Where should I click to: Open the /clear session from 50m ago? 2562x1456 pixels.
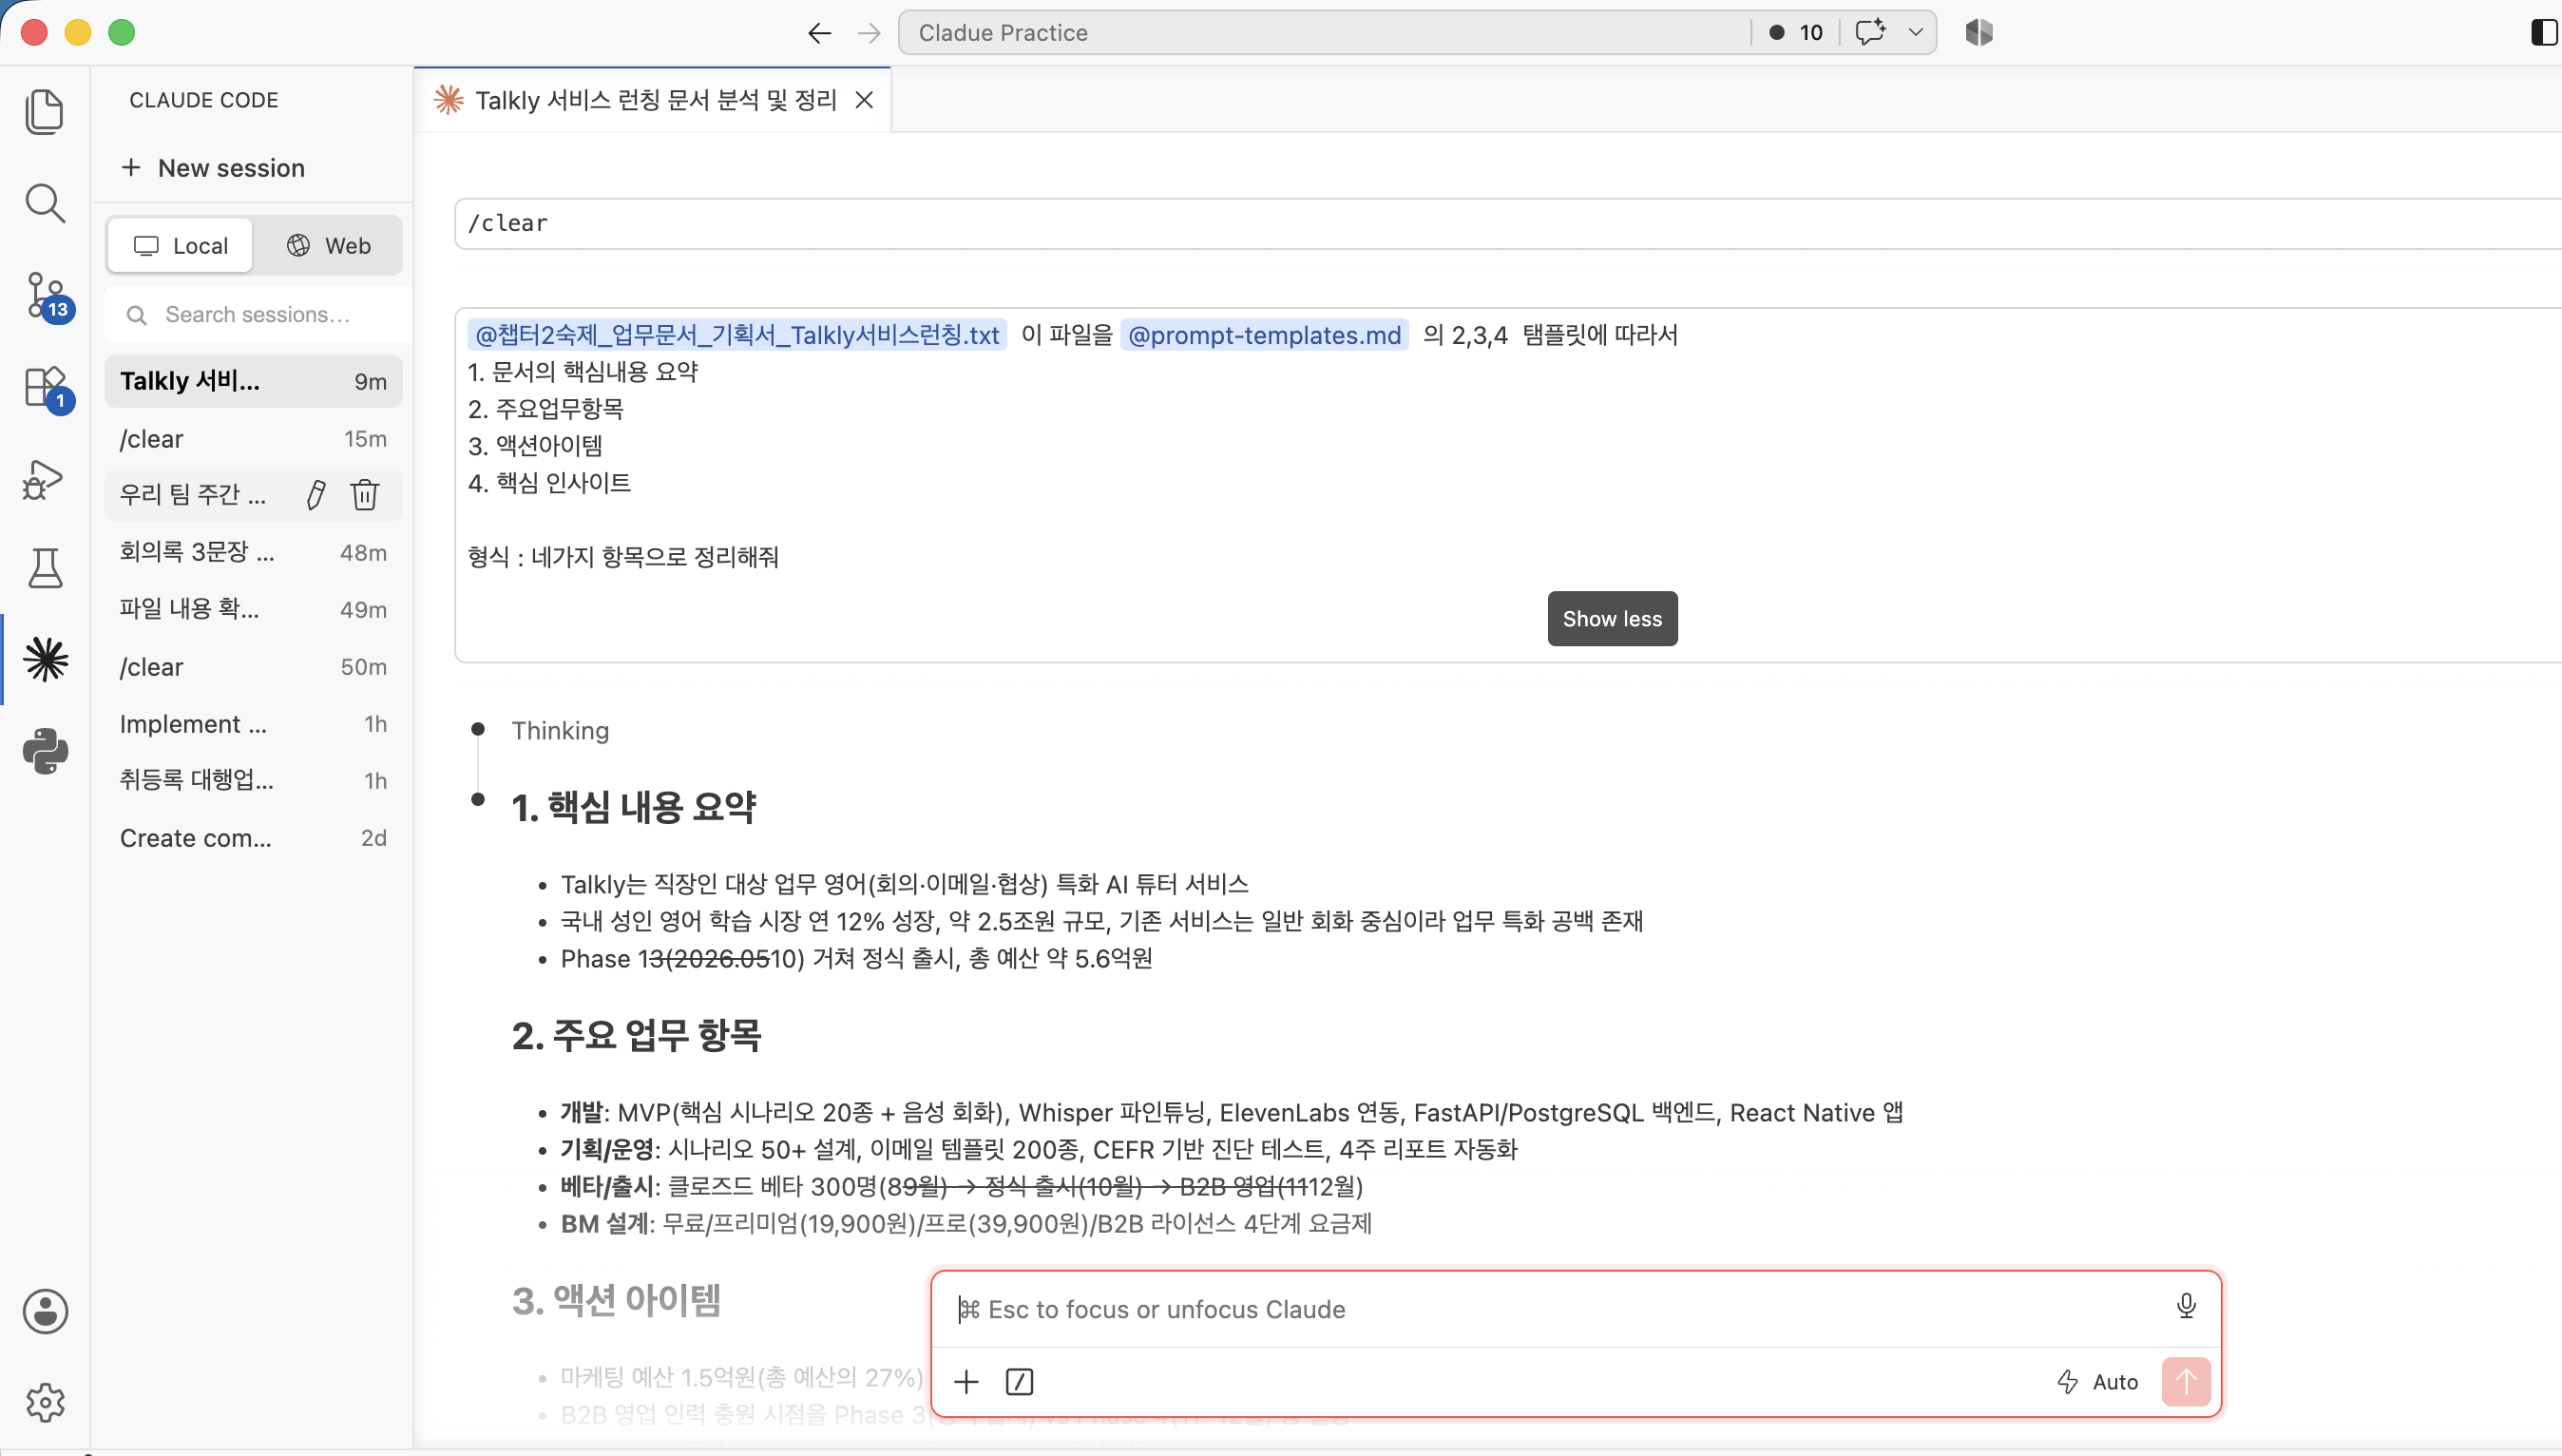pyautogui.click(x=253, y=667)
